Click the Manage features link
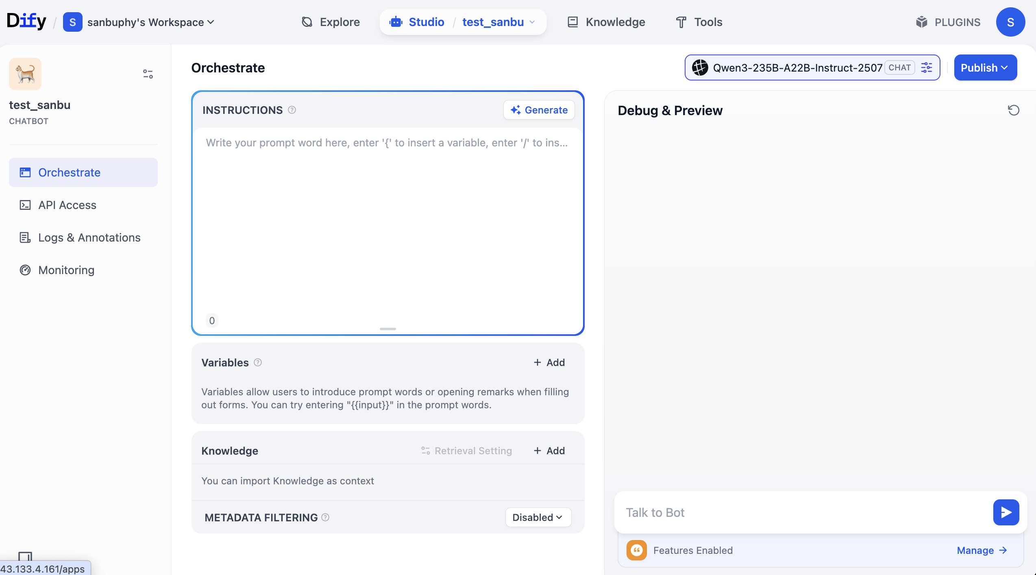The width and height of the screenshot is (1036, 575). click(x=981, y=550)
